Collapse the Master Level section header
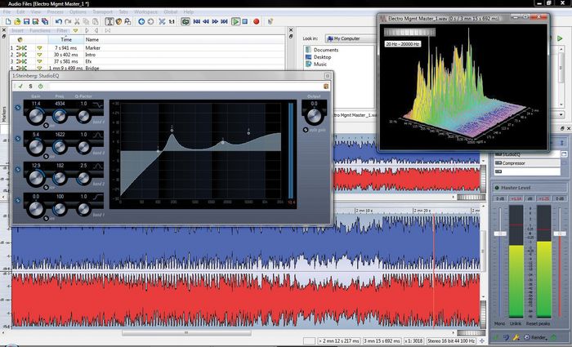This screenshot has width=572, height=347. 530,188
